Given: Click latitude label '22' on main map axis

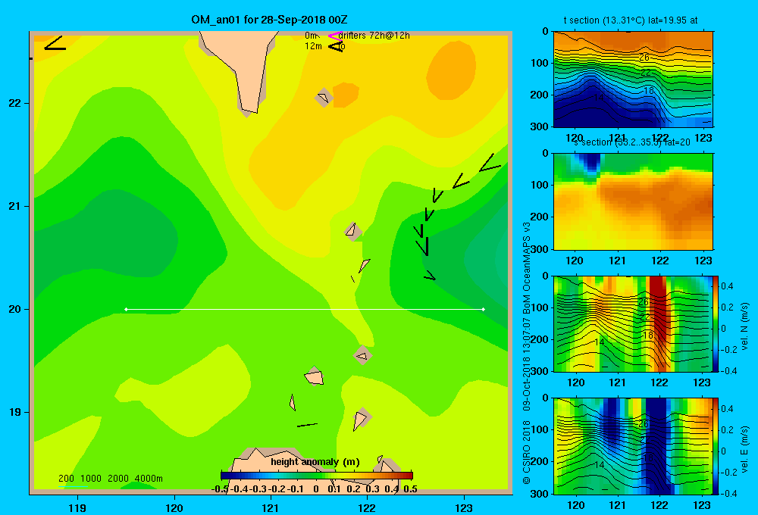Looking at the screenshot, I should 15,104.
